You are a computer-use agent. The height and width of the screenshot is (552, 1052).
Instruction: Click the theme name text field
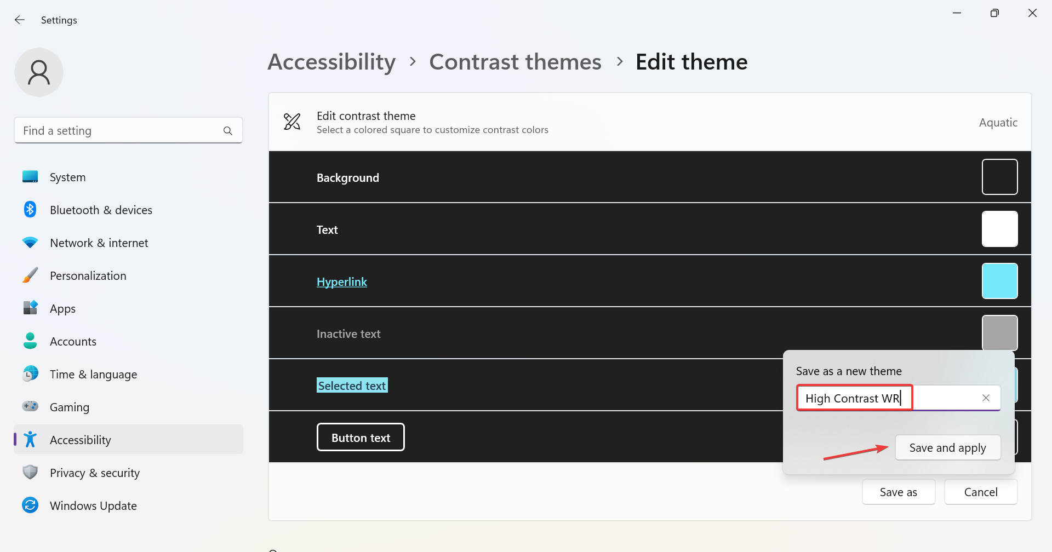(899, 398)
